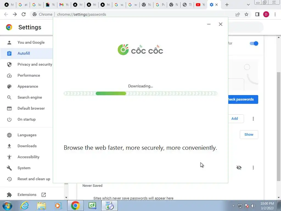Open Appearance settings

28,86
